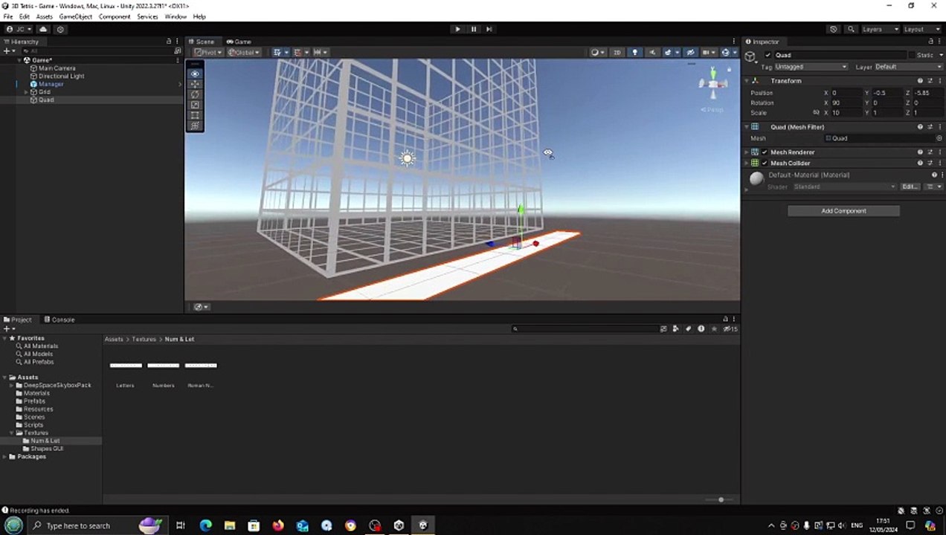
Task: Toggle the Scale constrain proportions link icon
Action: pos(816,113)
